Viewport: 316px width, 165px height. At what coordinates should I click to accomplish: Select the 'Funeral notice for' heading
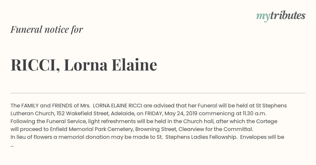(47, 30)
